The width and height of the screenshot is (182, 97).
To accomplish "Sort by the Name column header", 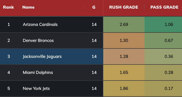I will (x=28, y=7).
